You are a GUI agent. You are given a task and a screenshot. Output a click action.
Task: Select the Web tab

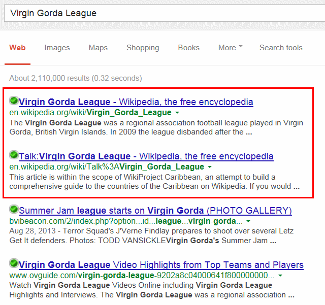click(17, 48)
